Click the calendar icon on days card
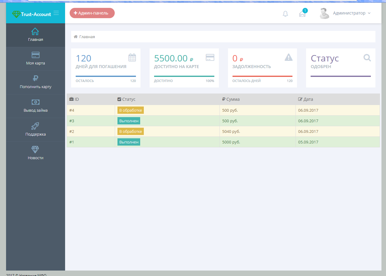This screenshot has height=276, width=386. point(132,57)
